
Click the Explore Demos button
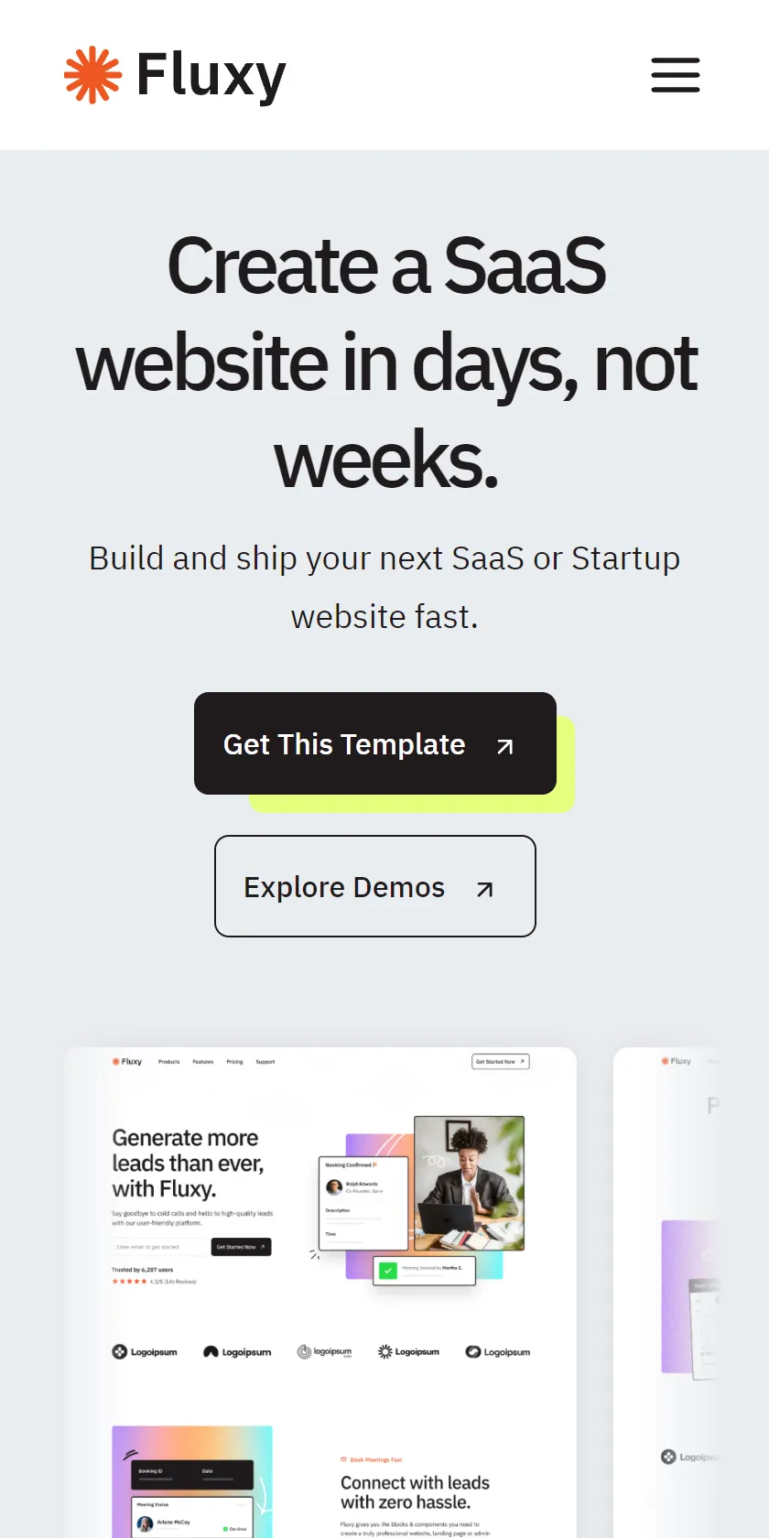[375, 886]
